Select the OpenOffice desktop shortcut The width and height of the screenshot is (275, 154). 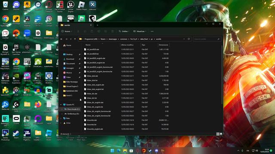point(38,21)
